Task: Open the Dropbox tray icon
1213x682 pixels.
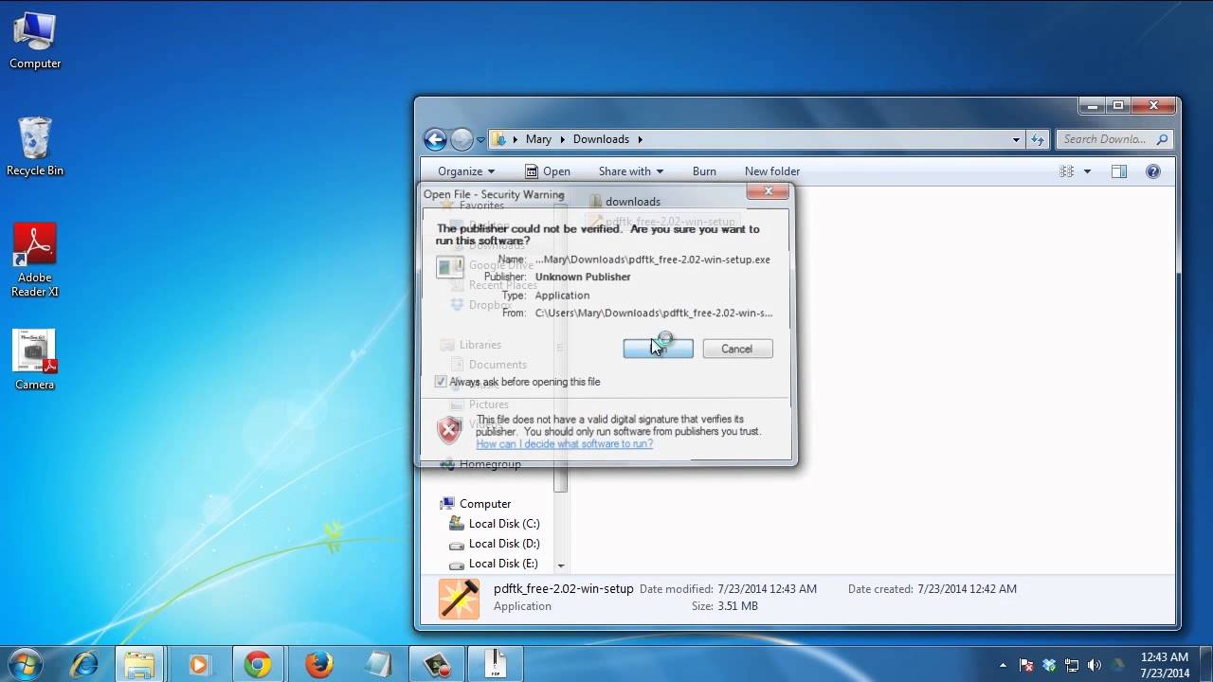Action: (x=1049, y=665)
